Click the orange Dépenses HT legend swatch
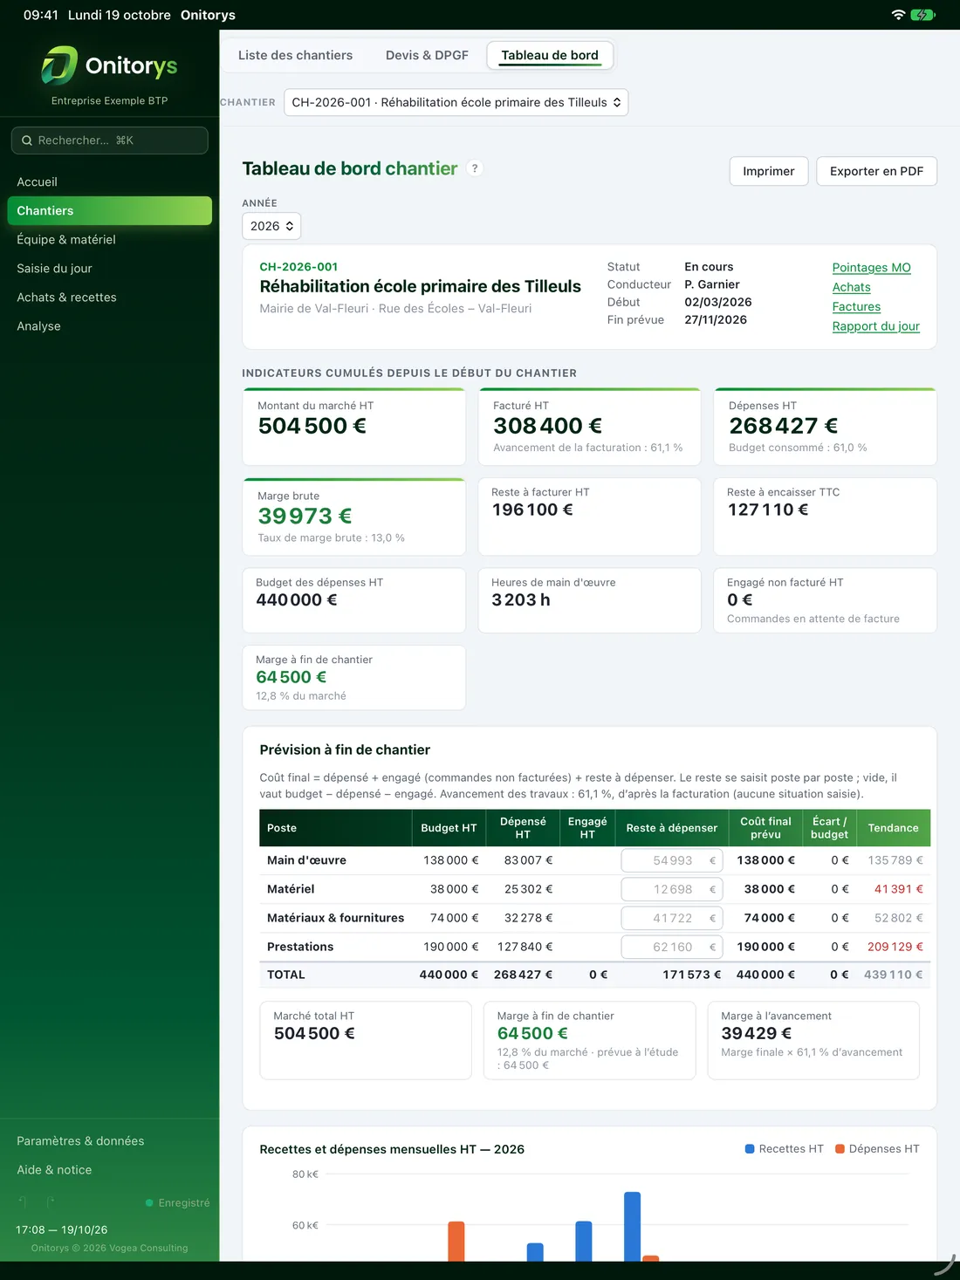This screenshot has height=1280, width=960. click(x=840, y=1149)
